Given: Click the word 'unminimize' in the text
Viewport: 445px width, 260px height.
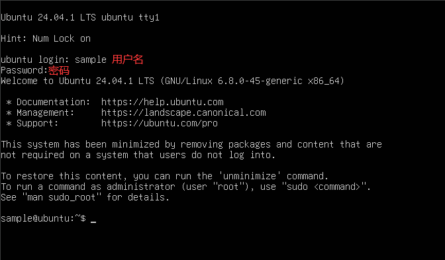Looking at the screenshot, I should coord(250,176).
